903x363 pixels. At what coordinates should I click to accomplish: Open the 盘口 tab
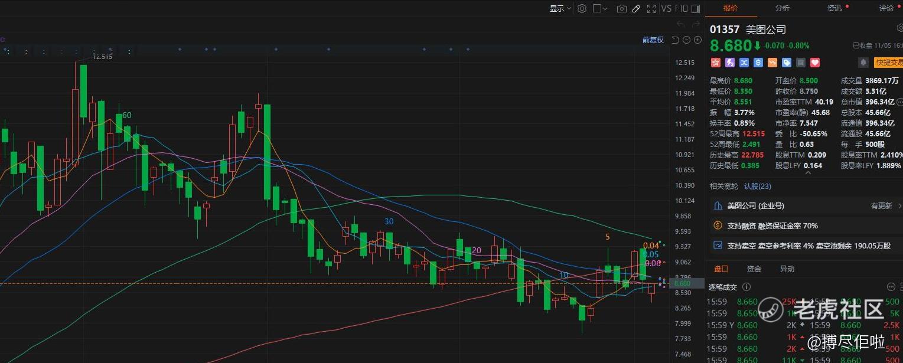click(x=721, y=269)
